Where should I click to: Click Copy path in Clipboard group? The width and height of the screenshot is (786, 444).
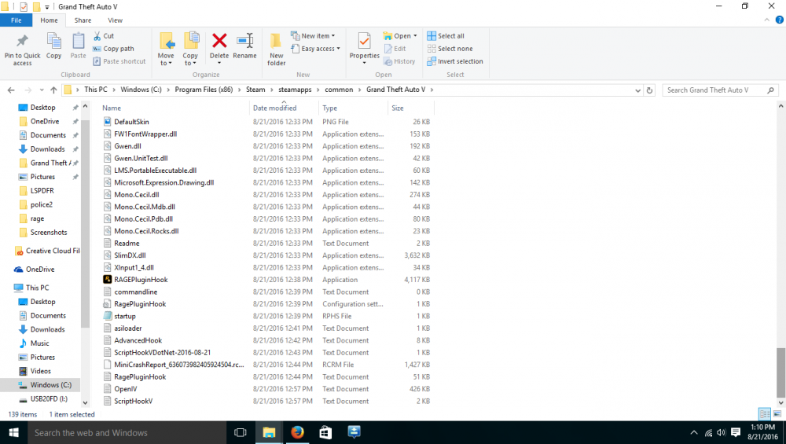pos(113,49)
